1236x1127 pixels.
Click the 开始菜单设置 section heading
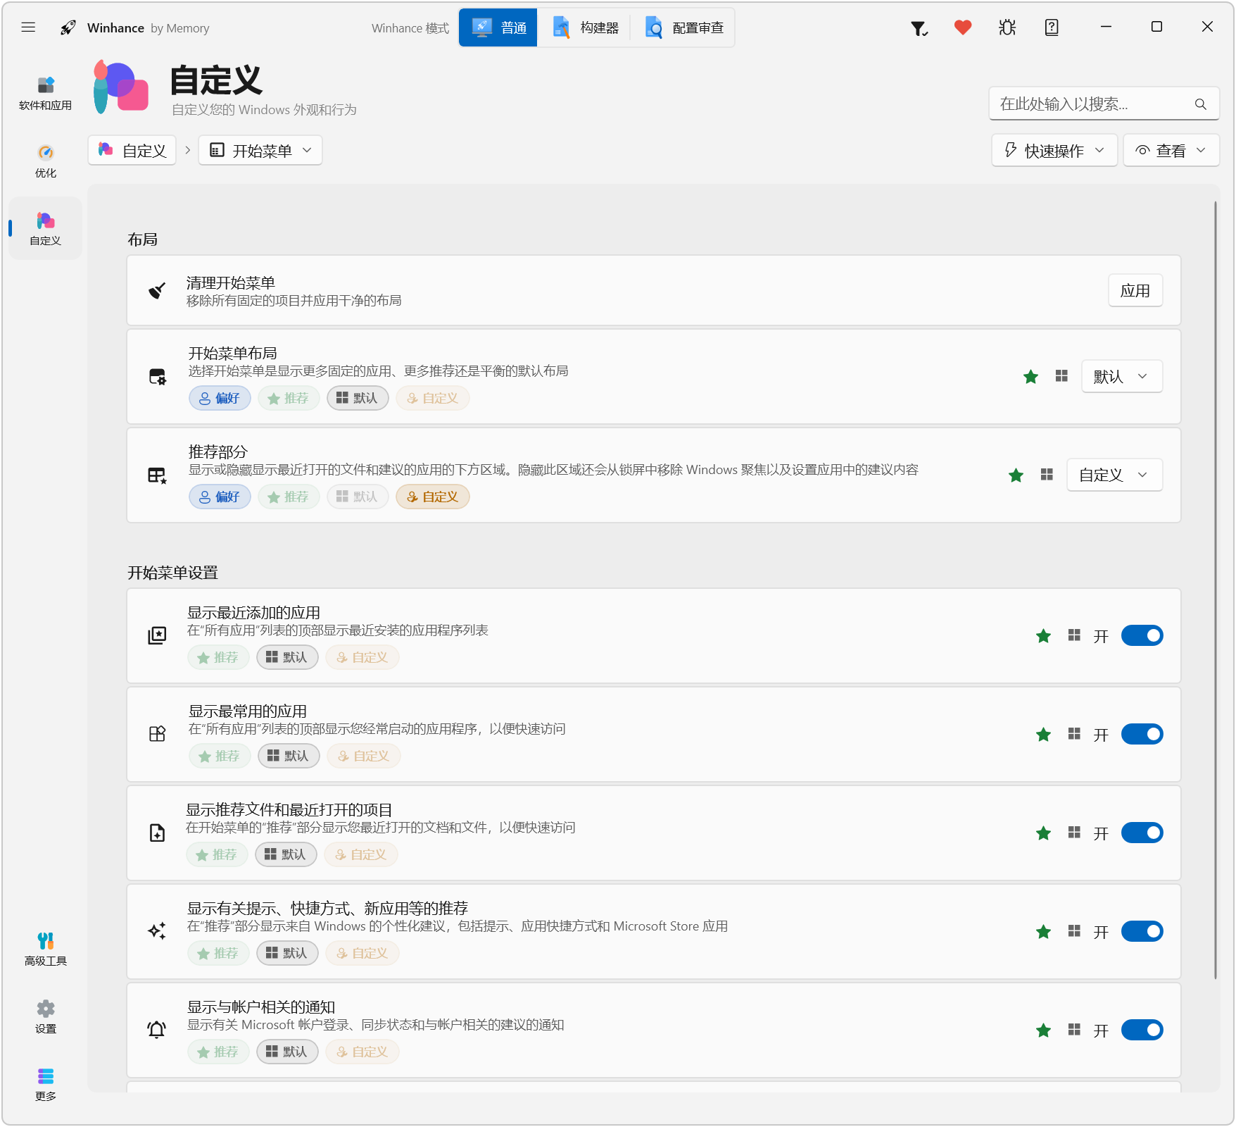[x=172, y=573]
